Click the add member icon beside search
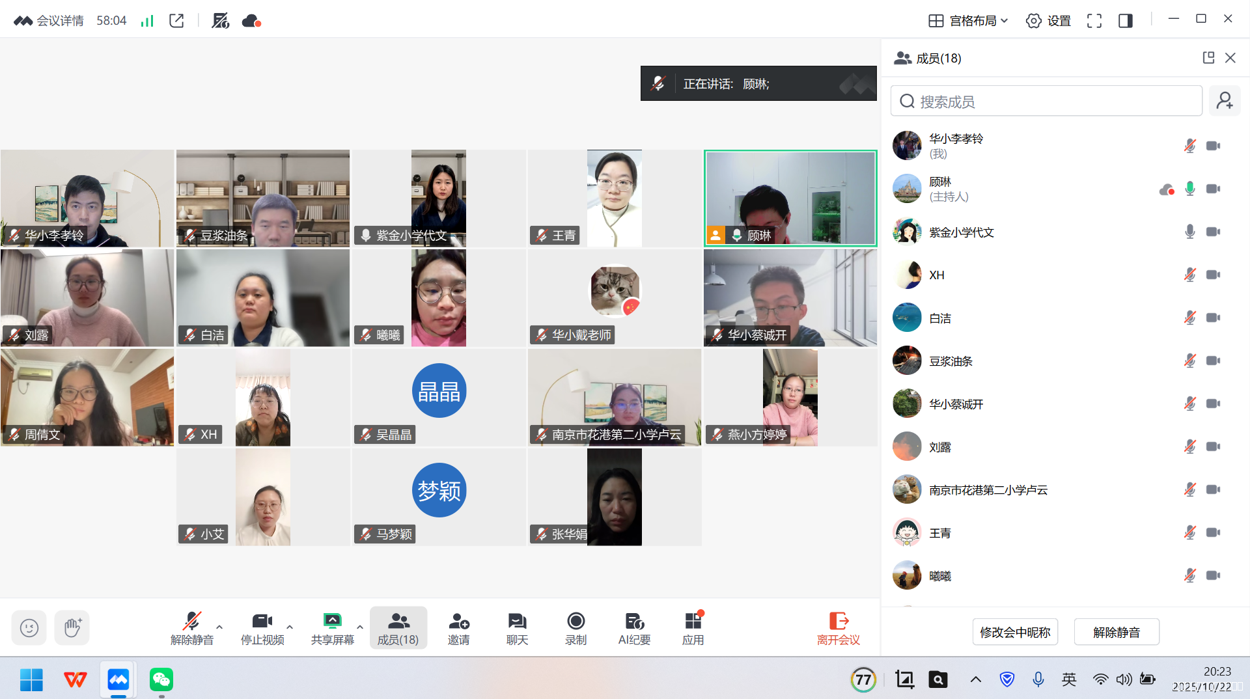Screen dimensions: 1250x699 click(x=1225, y=101)
